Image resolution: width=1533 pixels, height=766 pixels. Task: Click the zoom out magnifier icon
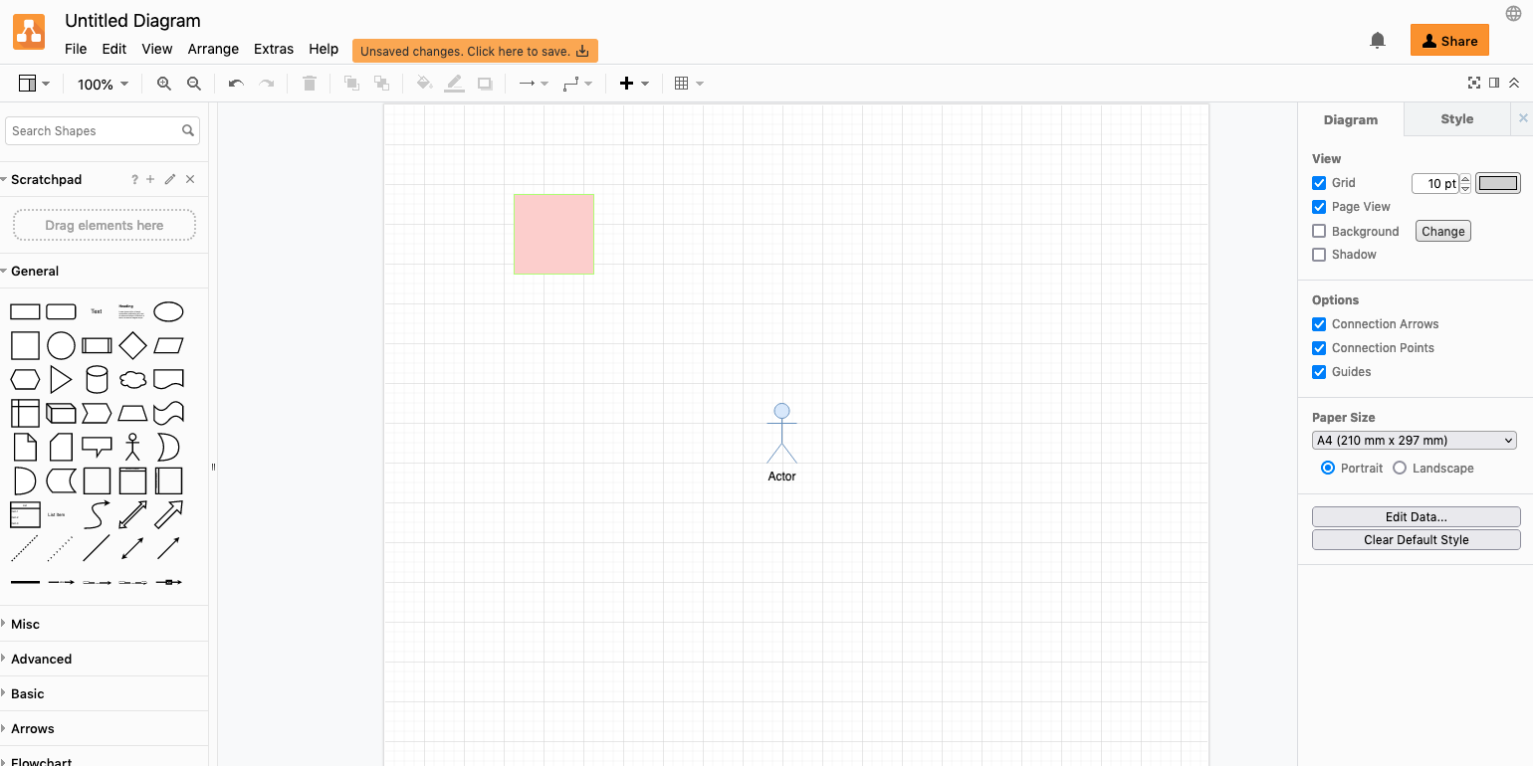coord(194,85)
